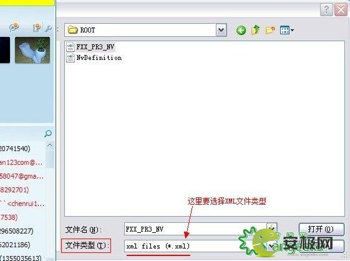Click the dialog help question mark button
Screen dimensions: 350x261
click(x=326, y=10)
